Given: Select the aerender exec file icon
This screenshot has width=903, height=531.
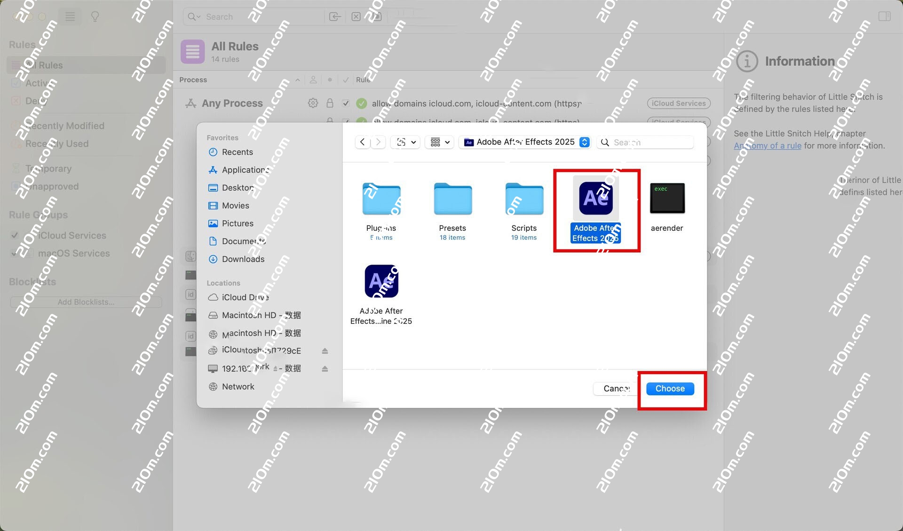Looking at the screenshot, I should click(666, 199).
